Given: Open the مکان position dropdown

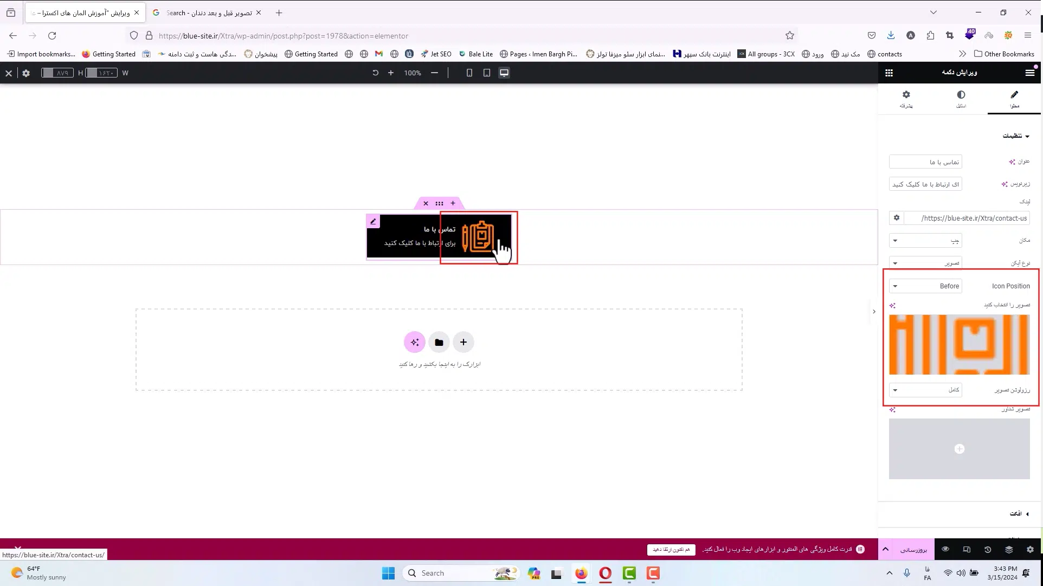Looking at the screenshot, I should pos(925,241).
